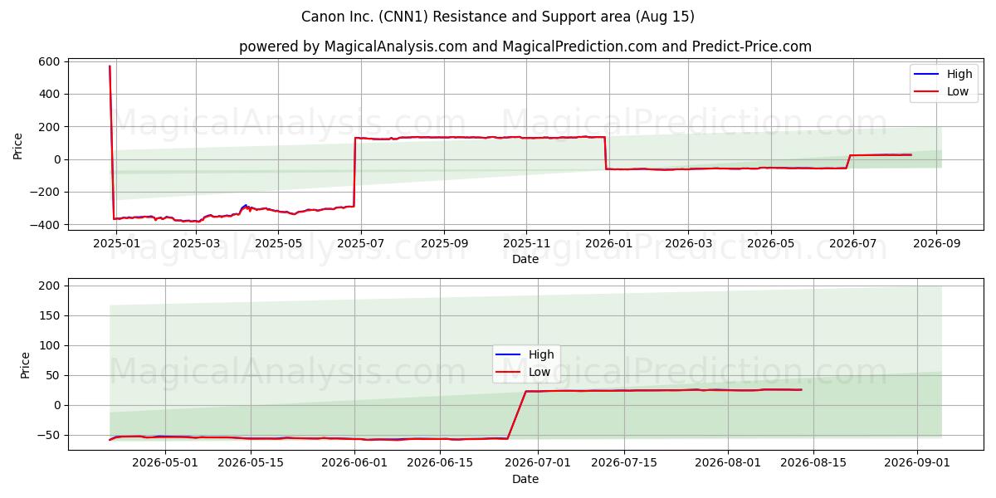Click the '50' y-axis tick label
Screen dimensions: 996x498
(x=52, y=375)
